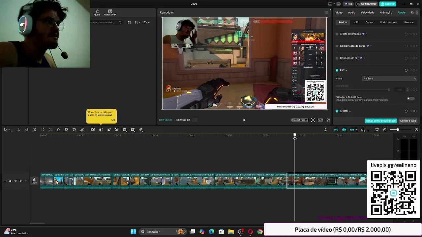Screen dimensions: 422x237
Task: Switch media panel to grid view
Action: pos(129,22)
